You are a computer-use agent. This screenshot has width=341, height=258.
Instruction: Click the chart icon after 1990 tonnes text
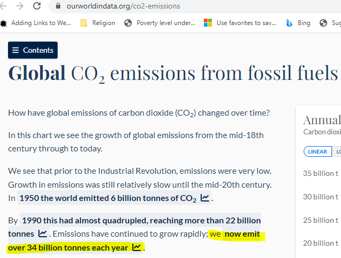tap(43, 234)
